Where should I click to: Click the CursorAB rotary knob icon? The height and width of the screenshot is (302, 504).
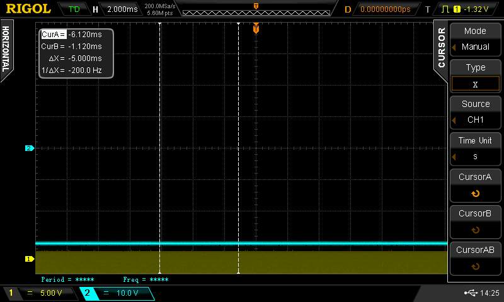click(x=475, y=267)
